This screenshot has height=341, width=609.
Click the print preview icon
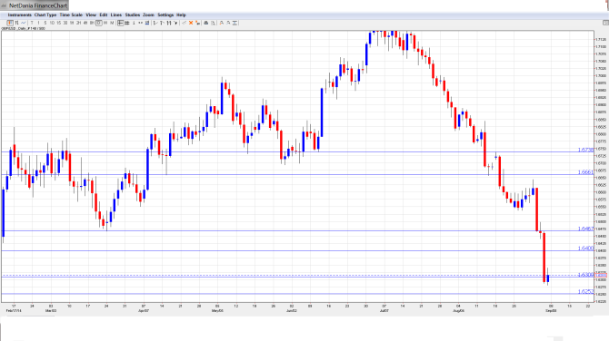pyautogui.click(x=214, y=23)
